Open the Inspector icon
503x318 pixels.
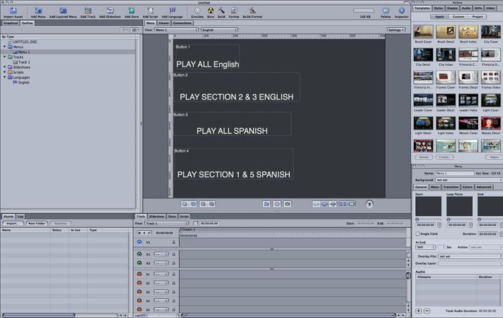pos(401,11)
